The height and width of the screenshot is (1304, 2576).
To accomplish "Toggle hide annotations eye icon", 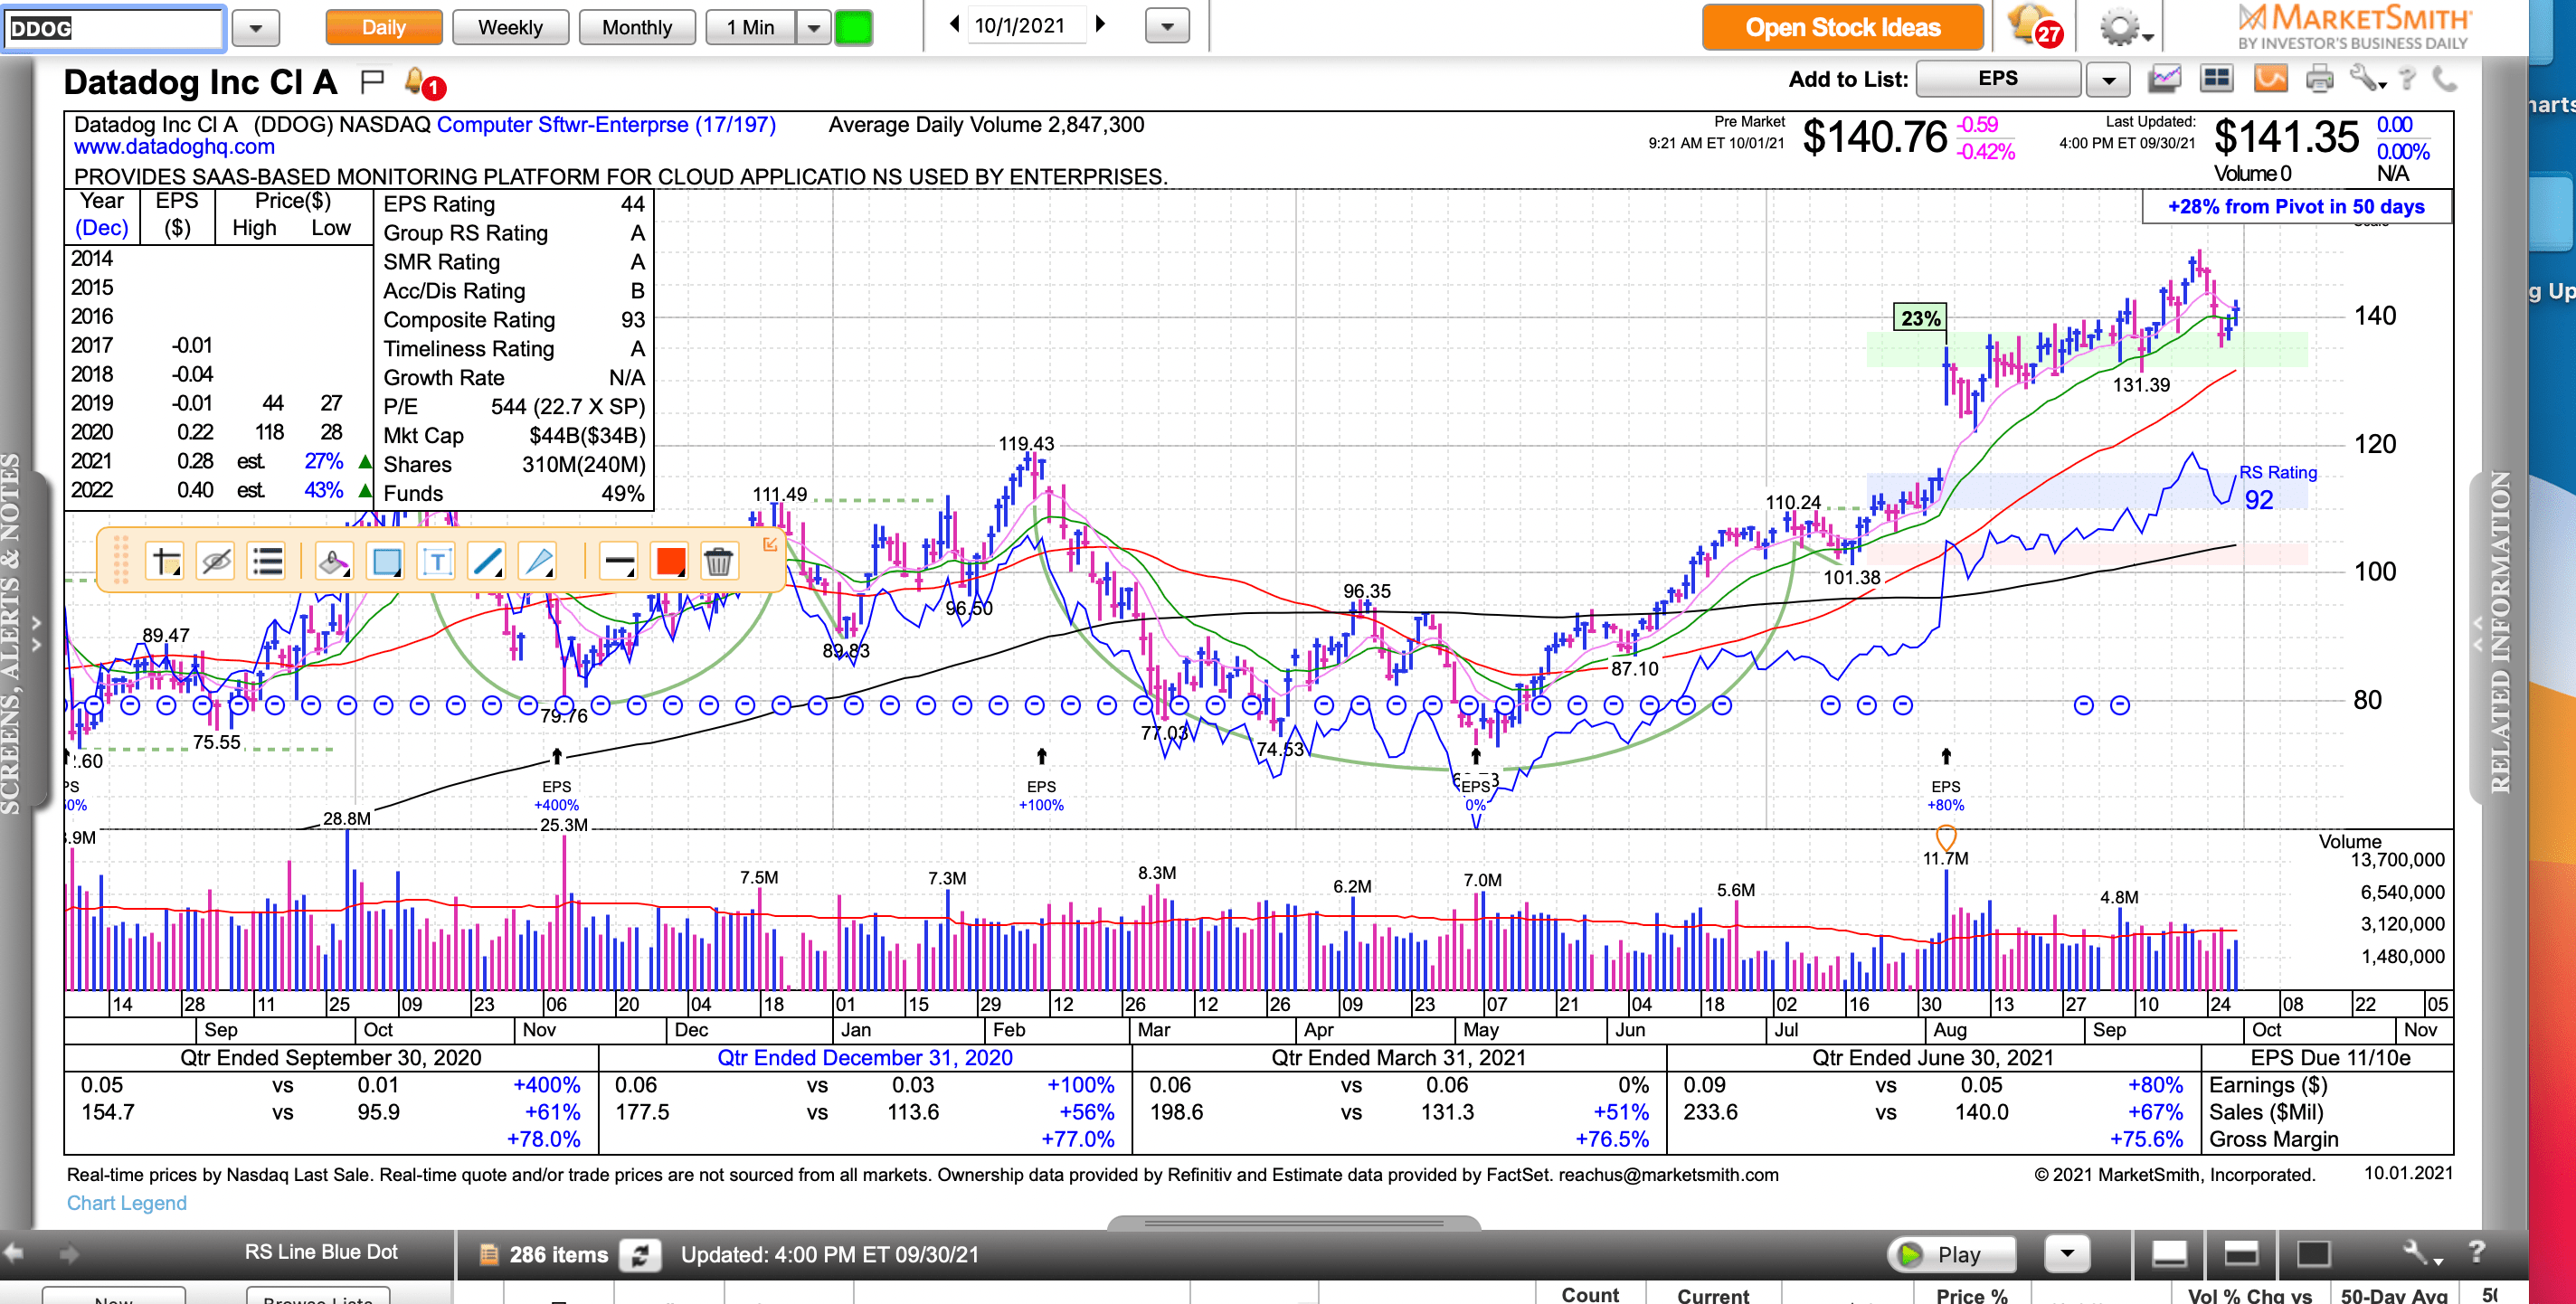I will [216, 562].
